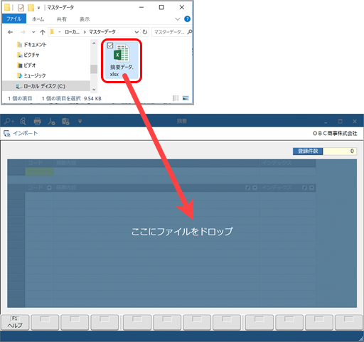Click the data transfer toolbar icon

[65, 122]
